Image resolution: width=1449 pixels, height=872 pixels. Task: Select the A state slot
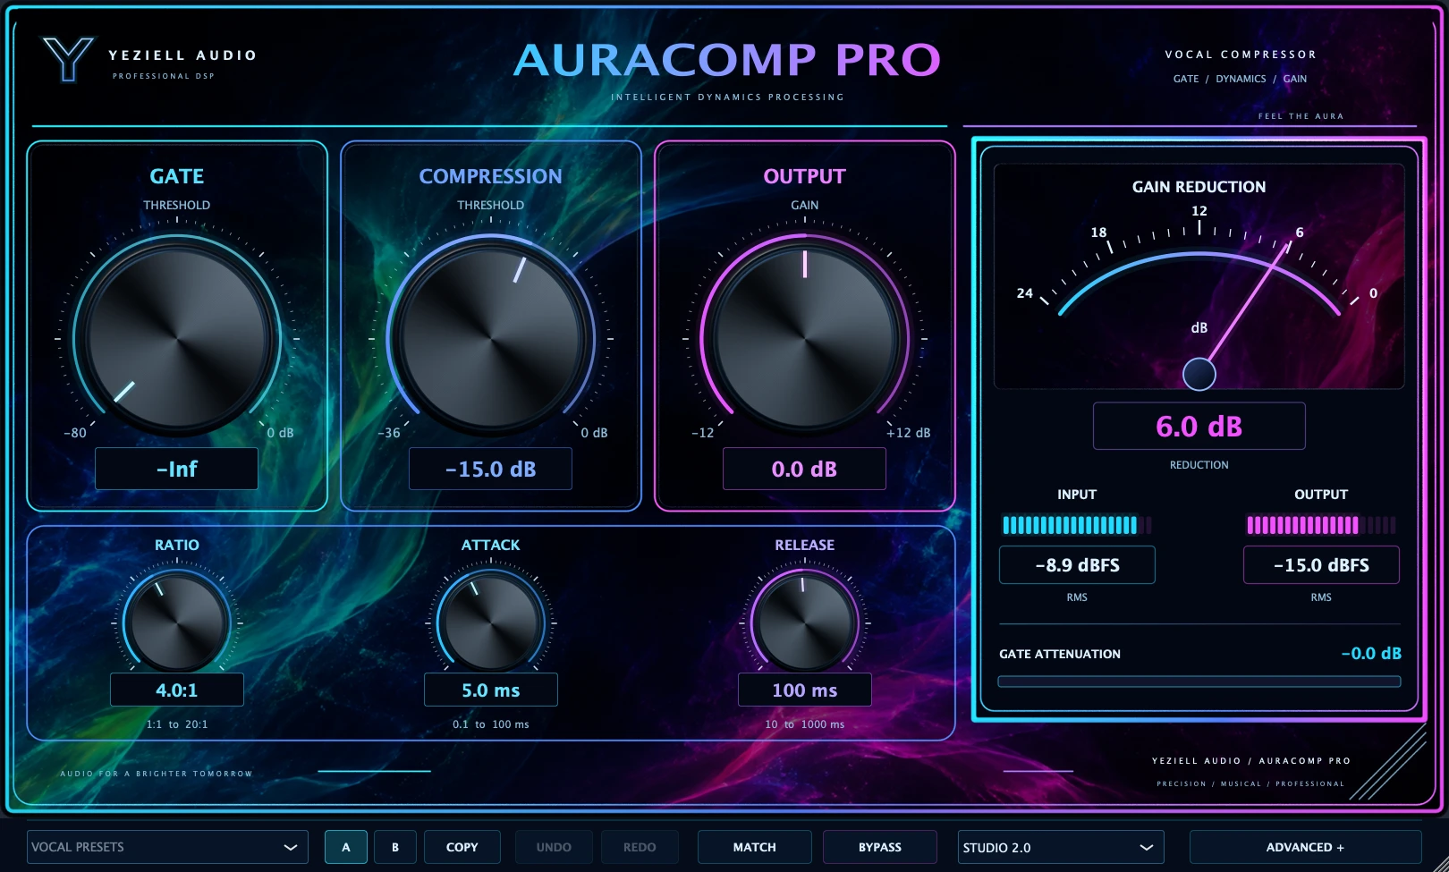click(x=345, y=847)
